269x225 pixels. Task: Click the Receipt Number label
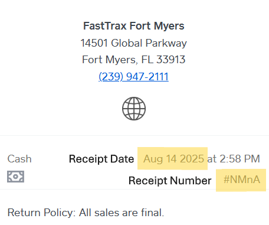click(170, 181)
